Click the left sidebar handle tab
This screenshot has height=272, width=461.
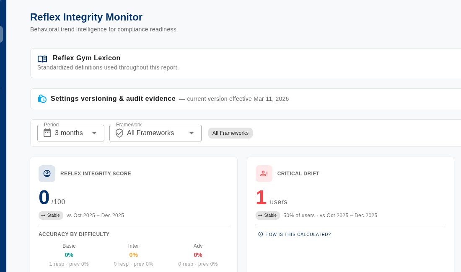click(1, 34)
